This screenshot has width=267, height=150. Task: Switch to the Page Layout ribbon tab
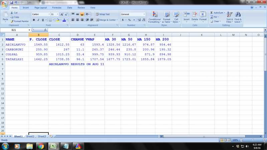[x=40, y=7]
